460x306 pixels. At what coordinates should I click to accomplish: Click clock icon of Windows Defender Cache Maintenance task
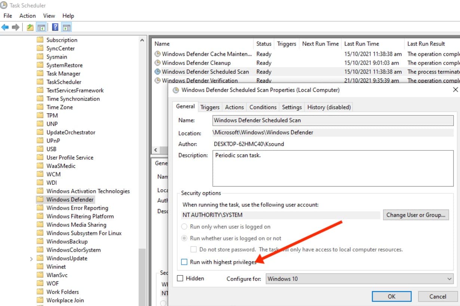(157, 54)
